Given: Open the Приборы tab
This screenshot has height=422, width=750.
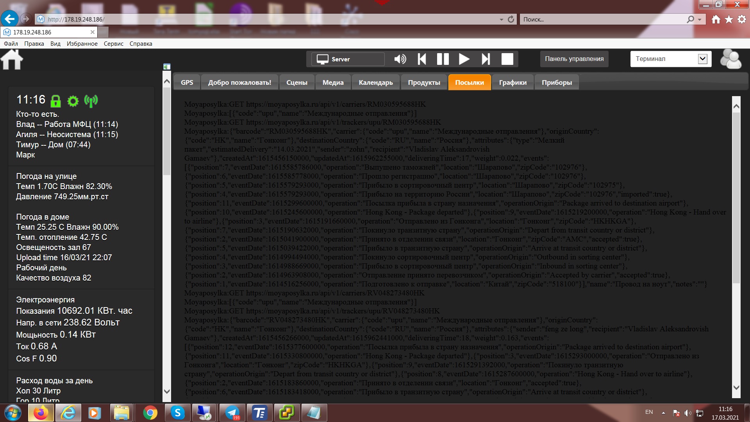Looking at the screenshot, I should coord(556,82).
